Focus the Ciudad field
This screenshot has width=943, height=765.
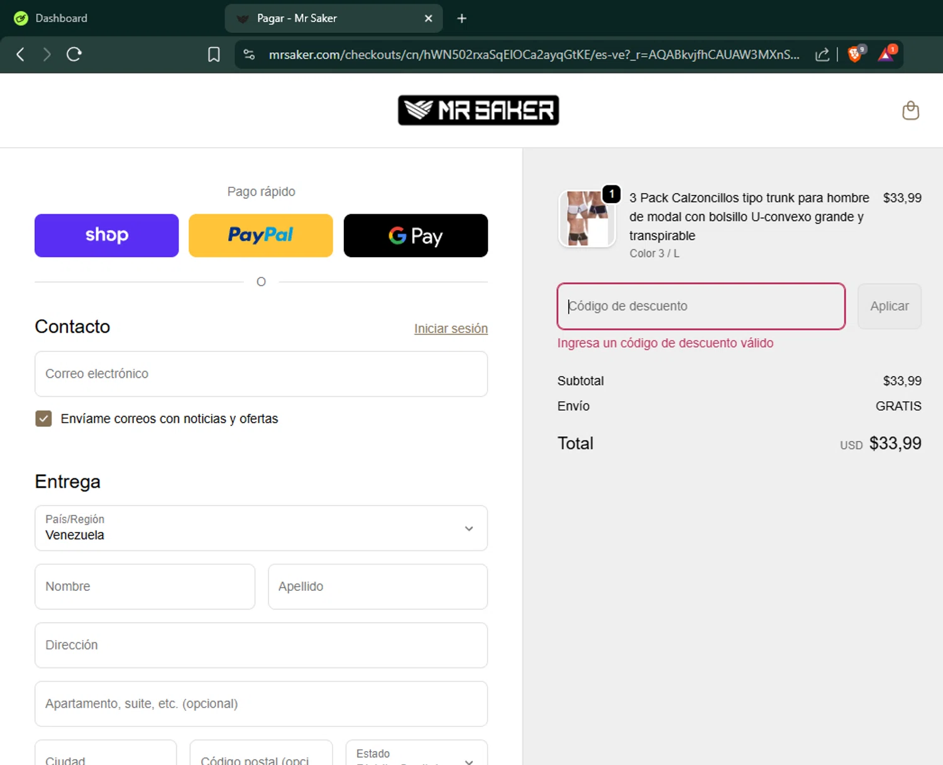[106, 754]
